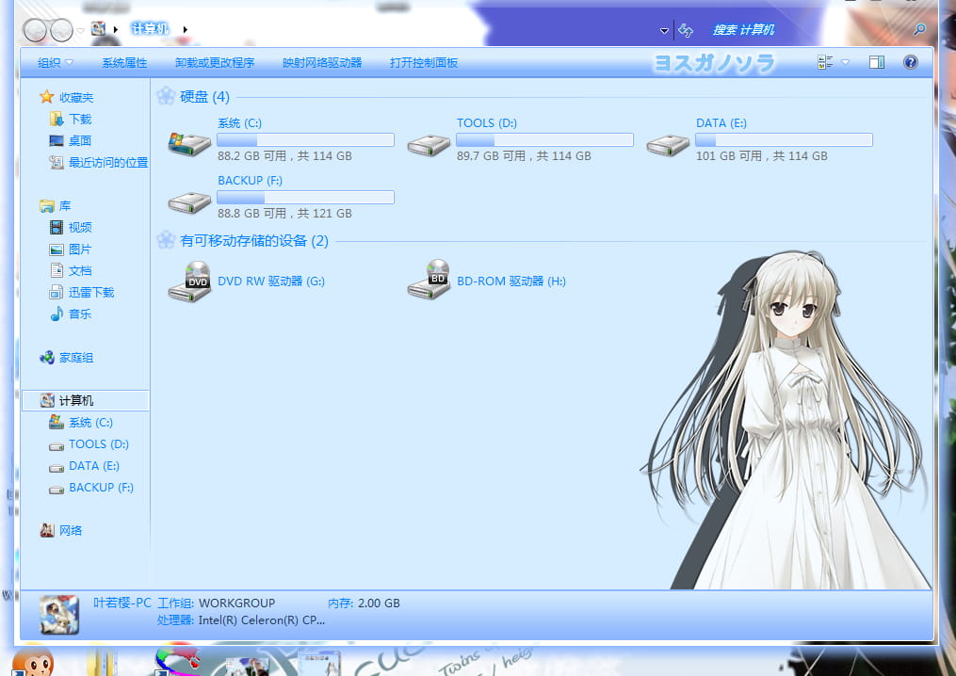Viewport: 956px width, 676px height.
Task: Click the TOOLS (D:) disk usage bar
Action: pyautogui.click(x=543, y=138)
